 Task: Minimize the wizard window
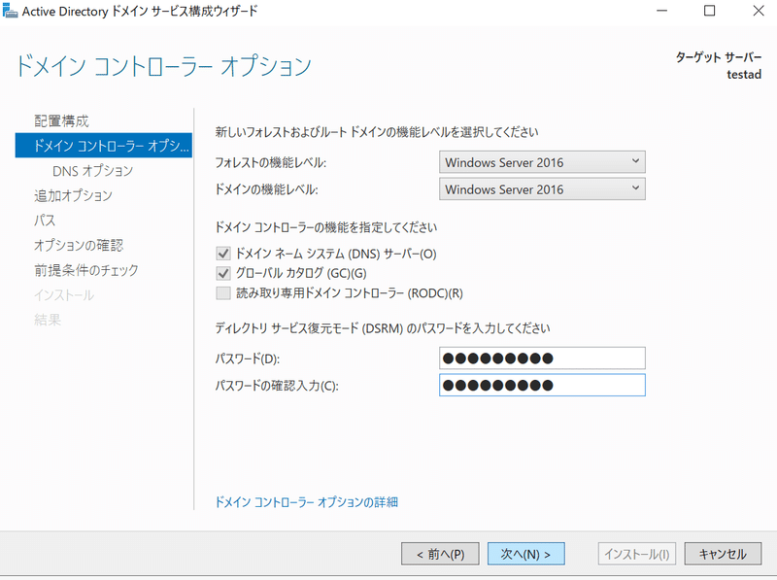[x=661, y=11]
